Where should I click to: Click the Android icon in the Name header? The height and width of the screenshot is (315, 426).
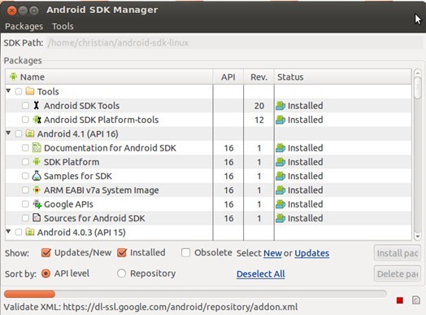[13, 77]
